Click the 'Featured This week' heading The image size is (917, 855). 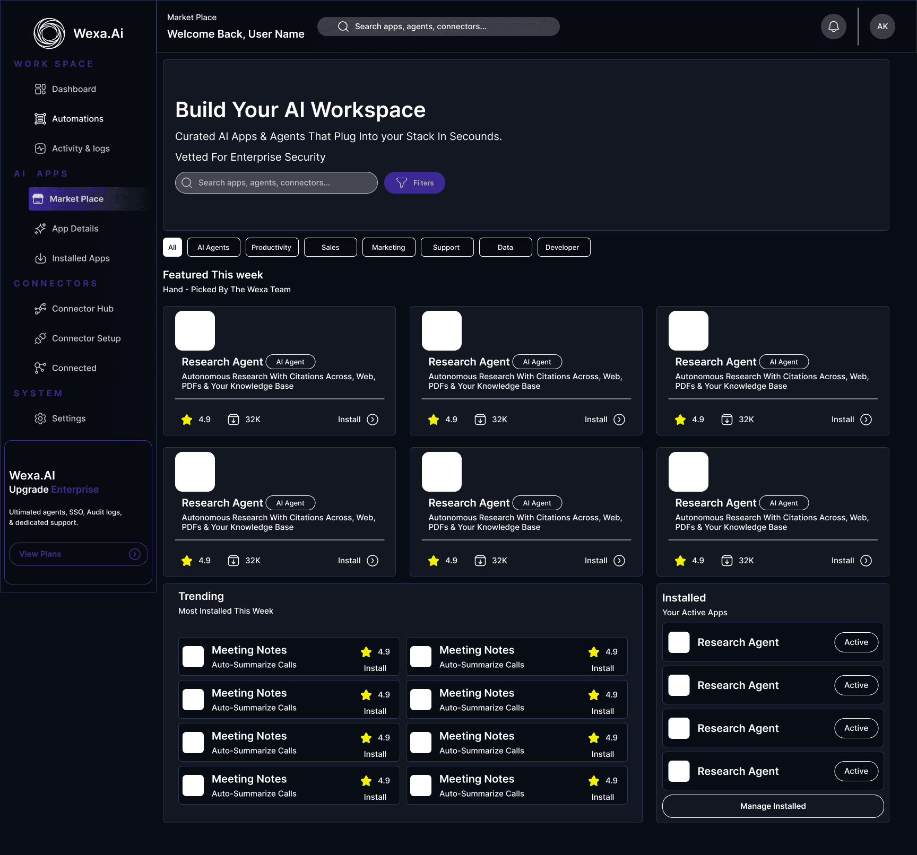[213, 275]
